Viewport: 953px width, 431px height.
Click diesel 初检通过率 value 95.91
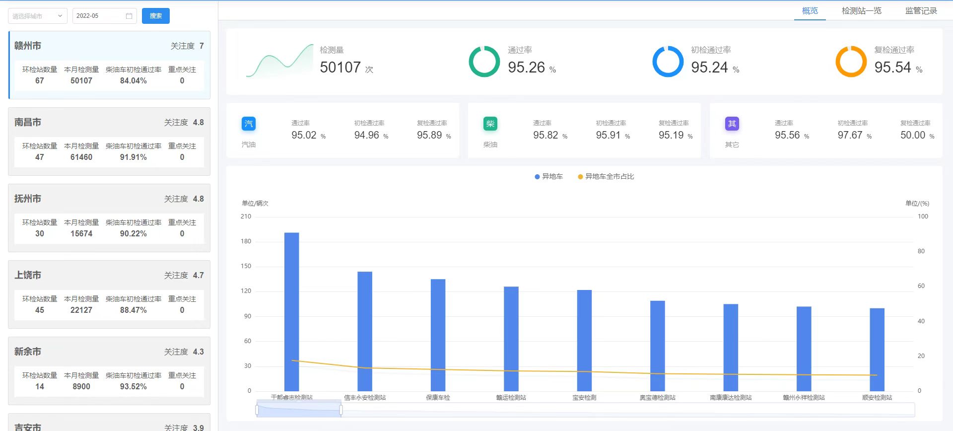point(609,135)
